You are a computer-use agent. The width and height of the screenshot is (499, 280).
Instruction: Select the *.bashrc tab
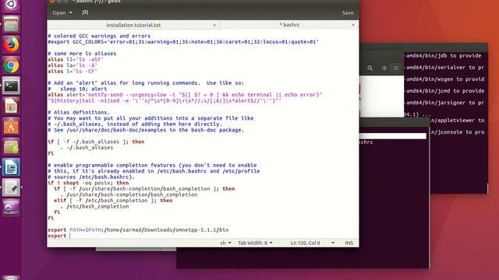289,25
